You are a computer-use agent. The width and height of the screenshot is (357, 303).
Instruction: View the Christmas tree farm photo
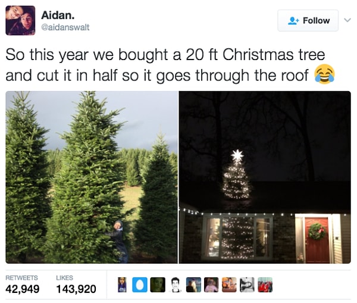[x=92, y=177]
